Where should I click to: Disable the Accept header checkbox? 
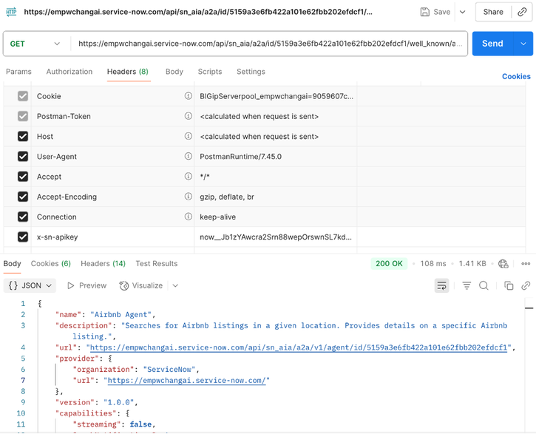pos(23,177)
